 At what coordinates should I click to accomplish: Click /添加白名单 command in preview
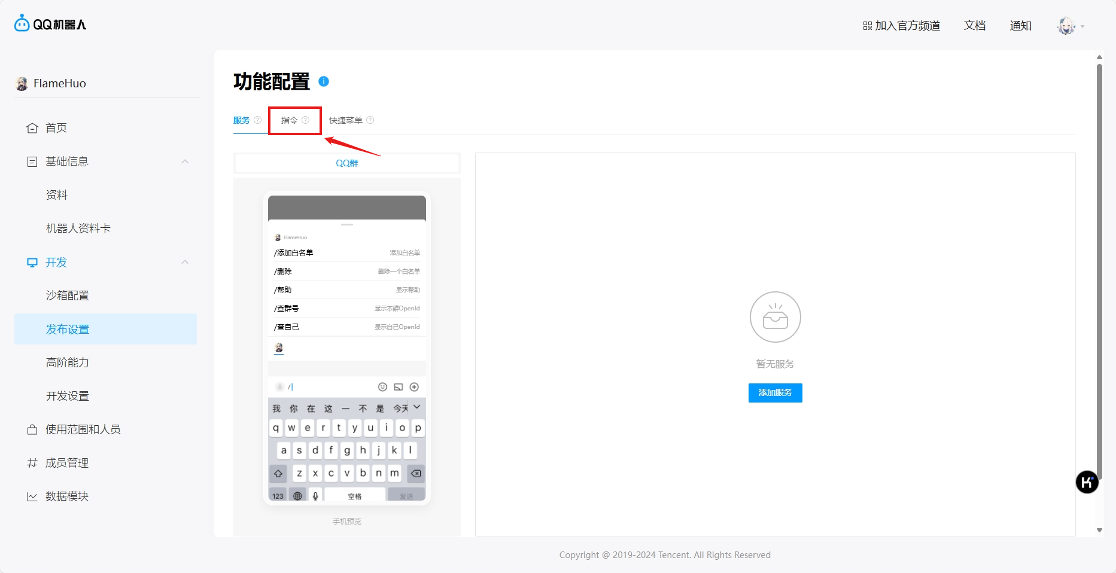point(347,253)
